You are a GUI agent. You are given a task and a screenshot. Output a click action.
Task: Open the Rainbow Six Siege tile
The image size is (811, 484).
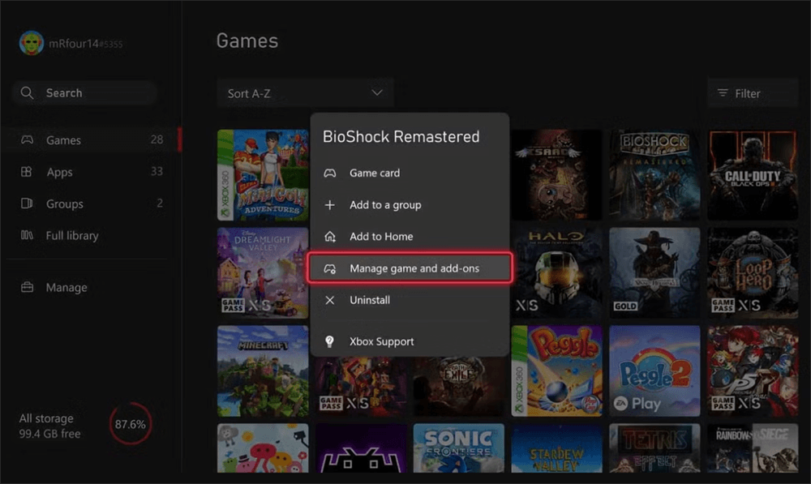pyautogui.click(x=753, y=448)
